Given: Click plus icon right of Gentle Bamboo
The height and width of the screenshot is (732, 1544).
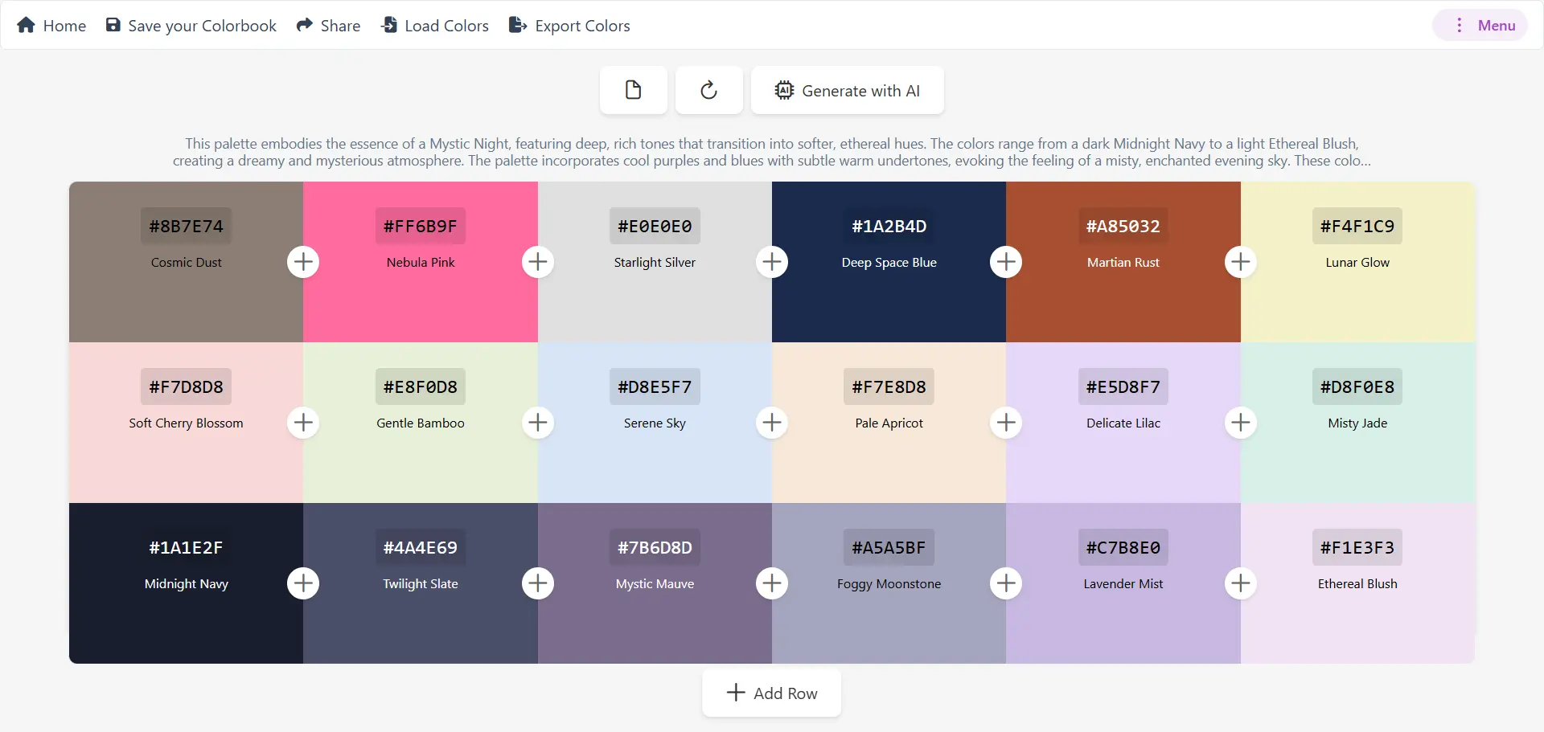Looking at the screenshot, I should [538, 423].
